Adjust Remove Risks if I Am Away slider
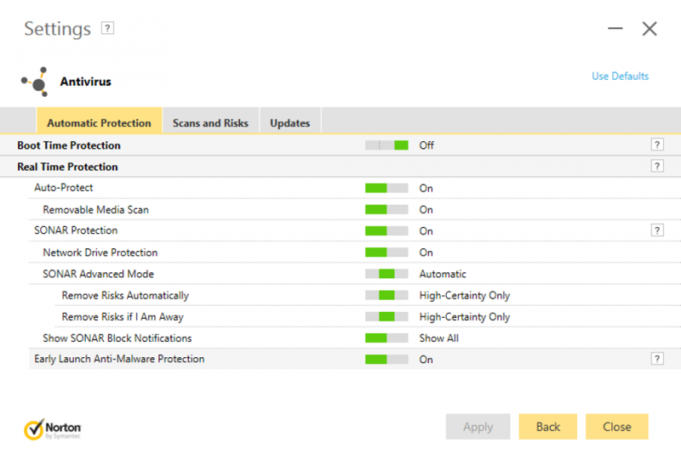681x454 pixels. tap(386, 316)
